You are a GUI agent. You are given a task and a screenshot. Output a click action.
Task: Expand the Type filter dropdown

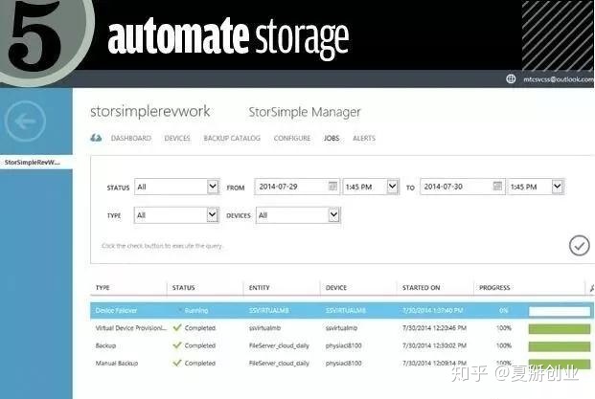tap(212, 215)
